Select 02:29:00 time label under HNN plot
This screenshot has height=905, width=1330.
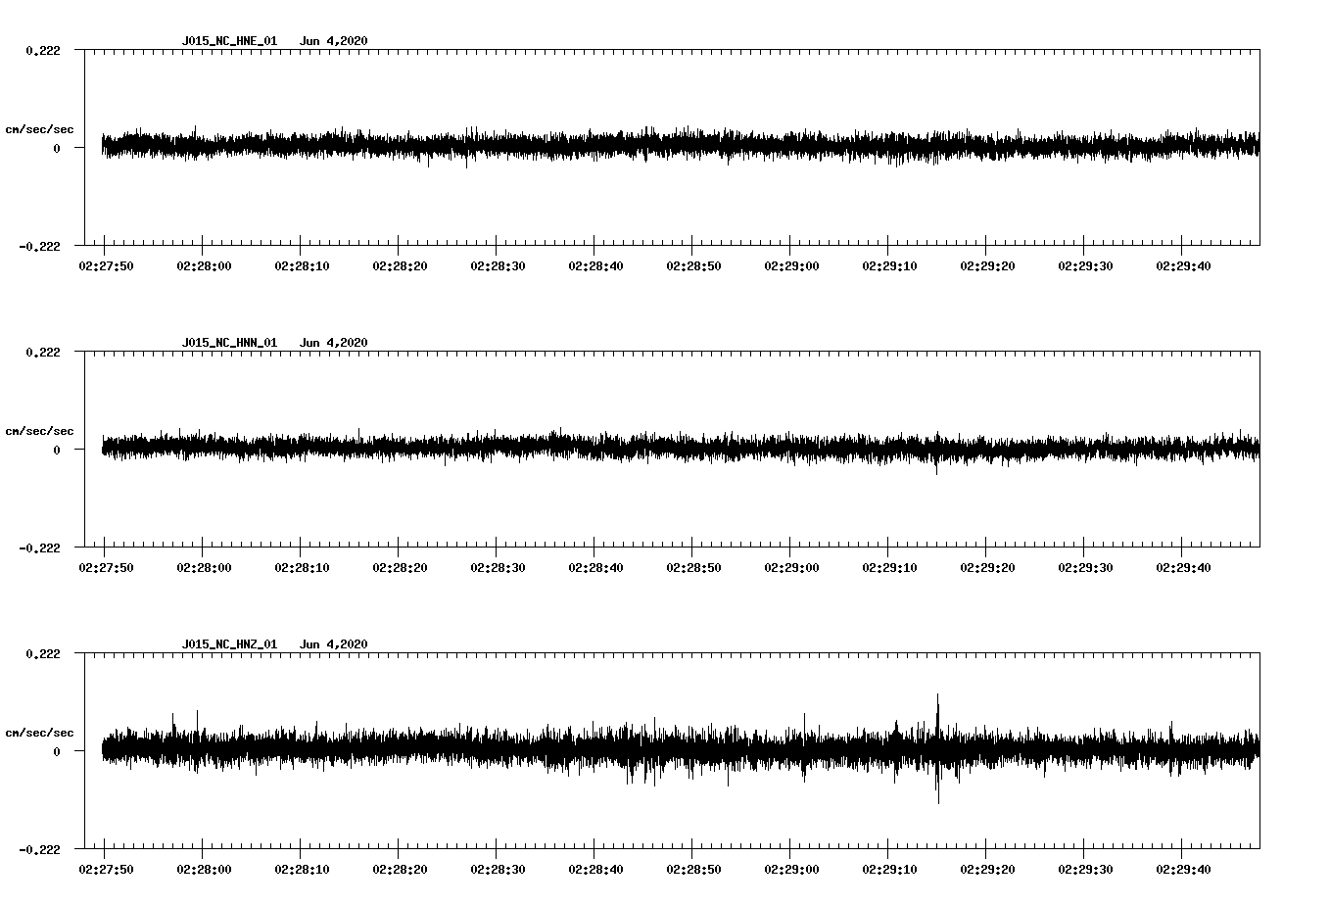791,568
